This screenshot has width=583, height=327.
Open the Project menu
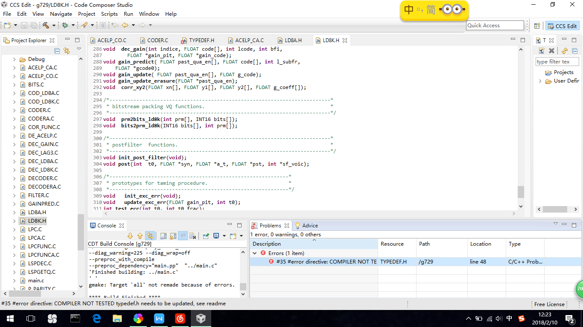(87, 14)
